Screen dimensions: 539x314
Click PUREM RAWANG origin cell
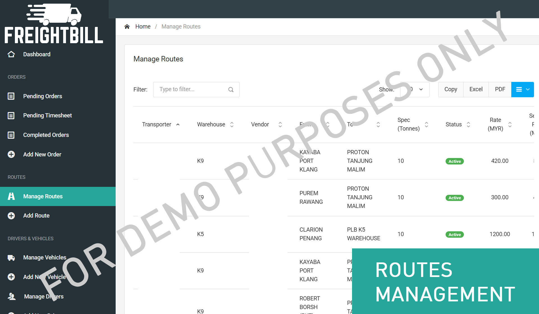[x=311, y=197]
